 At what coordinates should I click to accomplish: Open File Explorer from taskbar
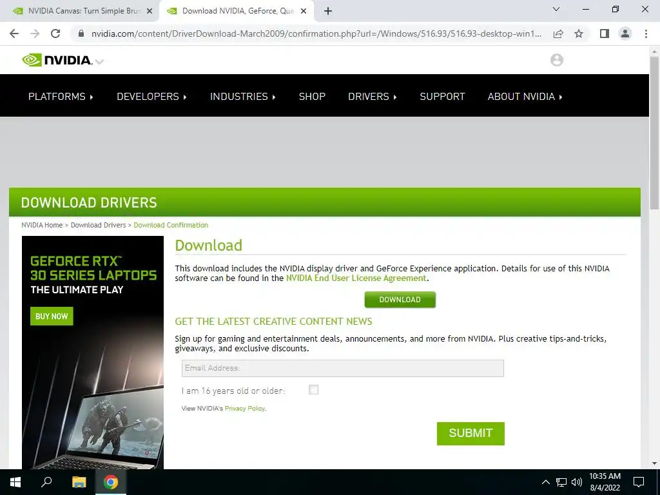79,482
